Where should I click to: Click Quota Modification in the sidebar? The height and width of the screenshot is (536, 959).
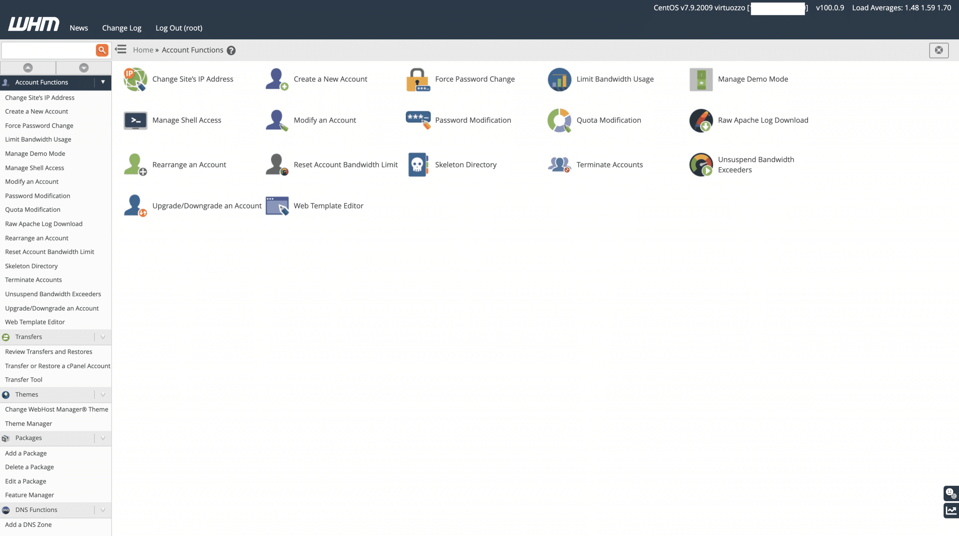[x=33, y=209]
